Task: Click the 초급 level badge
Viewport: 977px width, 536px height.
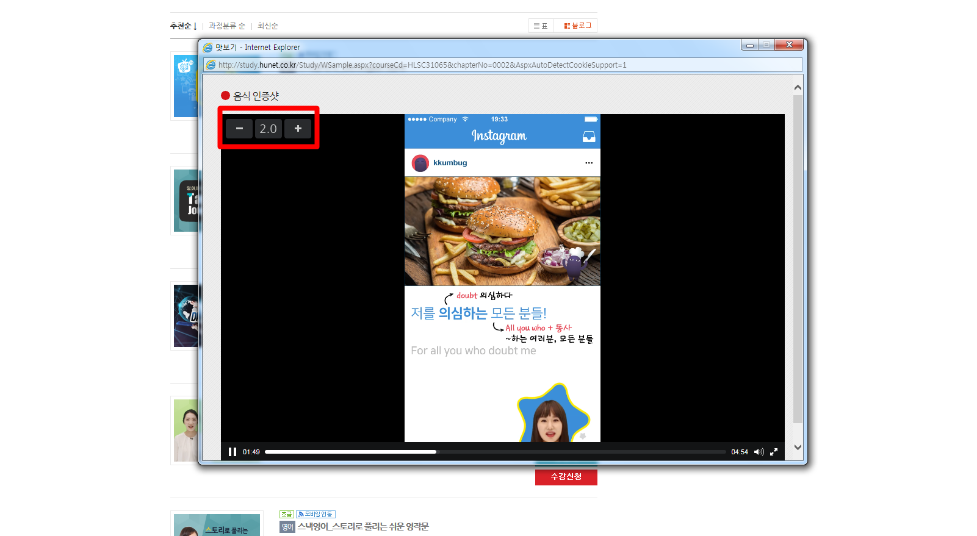Action: point(287,514)
